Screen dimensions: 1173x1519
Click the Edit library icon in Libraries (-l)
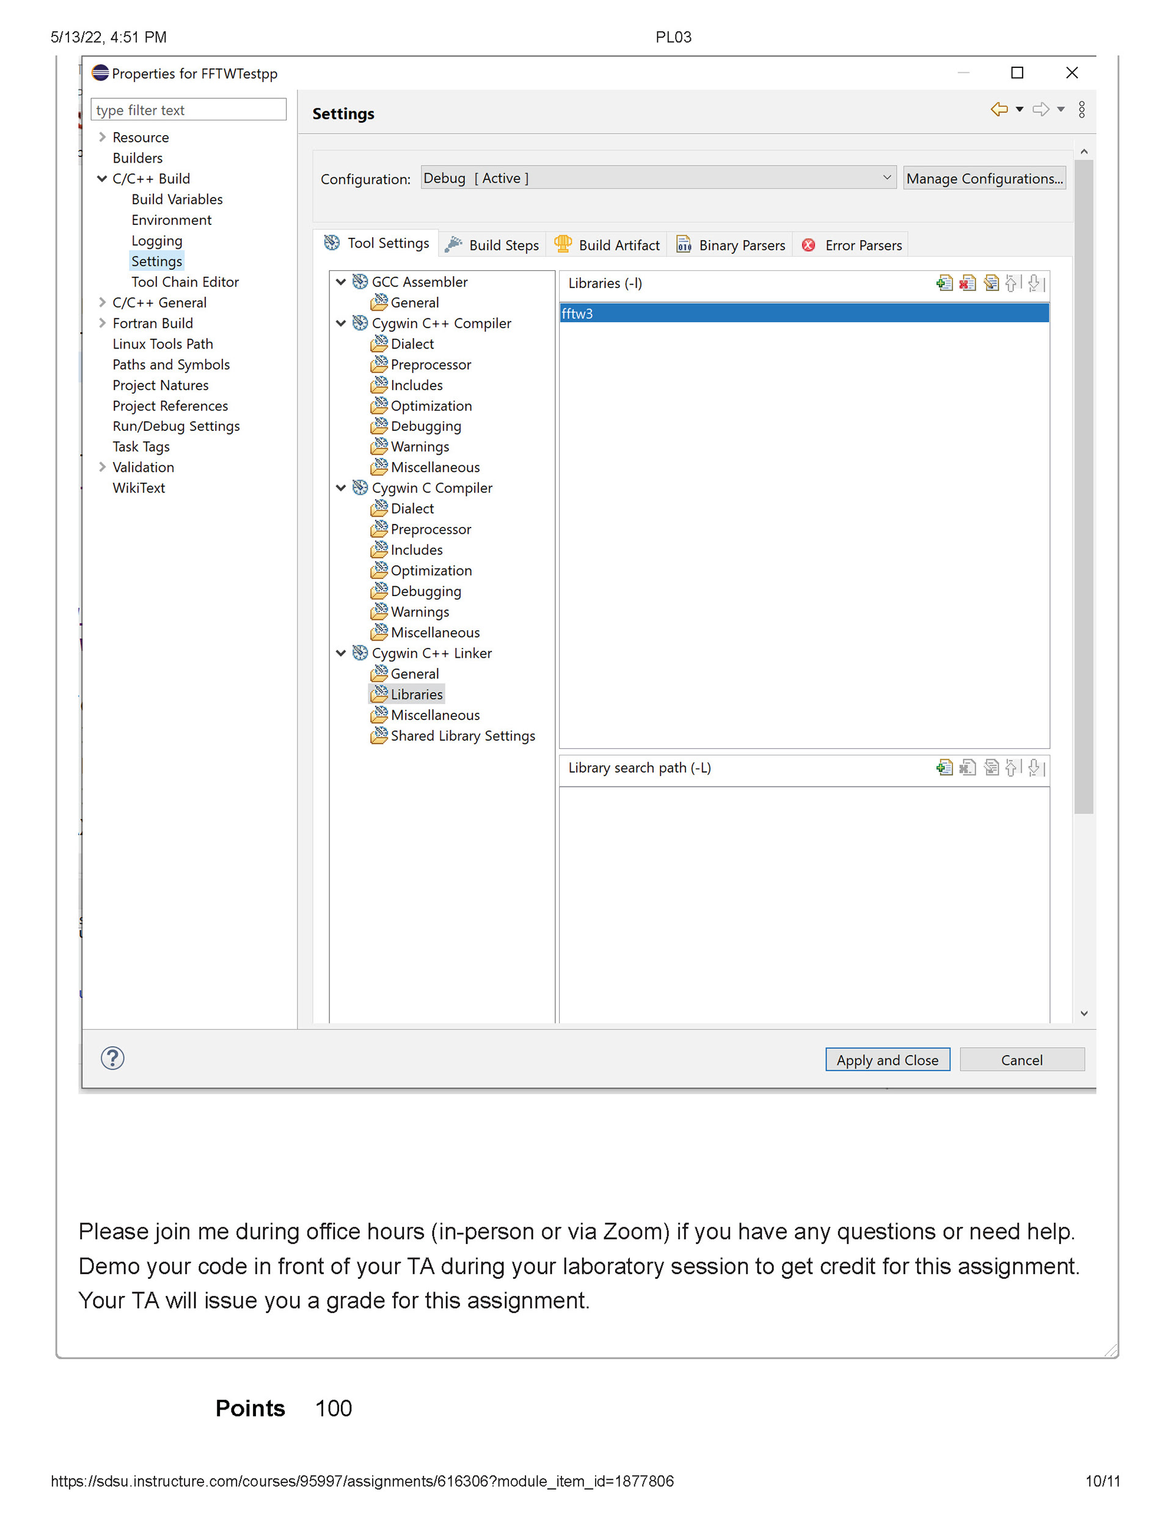991,283
